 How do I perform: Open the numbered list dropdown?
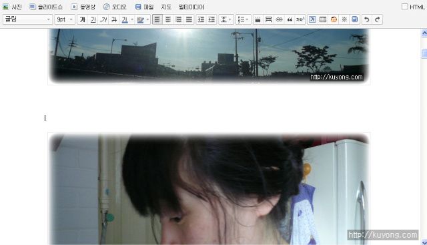243,19
